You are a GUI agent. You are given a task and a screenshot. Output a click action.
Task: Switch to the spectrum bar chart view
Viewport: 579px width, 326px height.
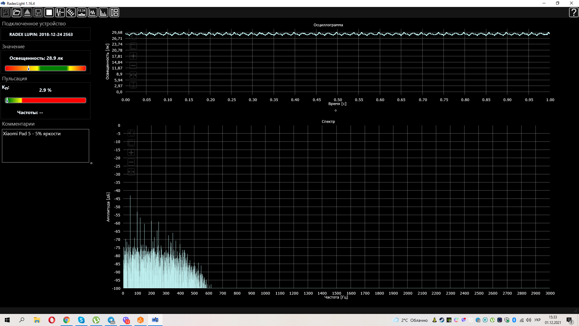pos(103,12)
